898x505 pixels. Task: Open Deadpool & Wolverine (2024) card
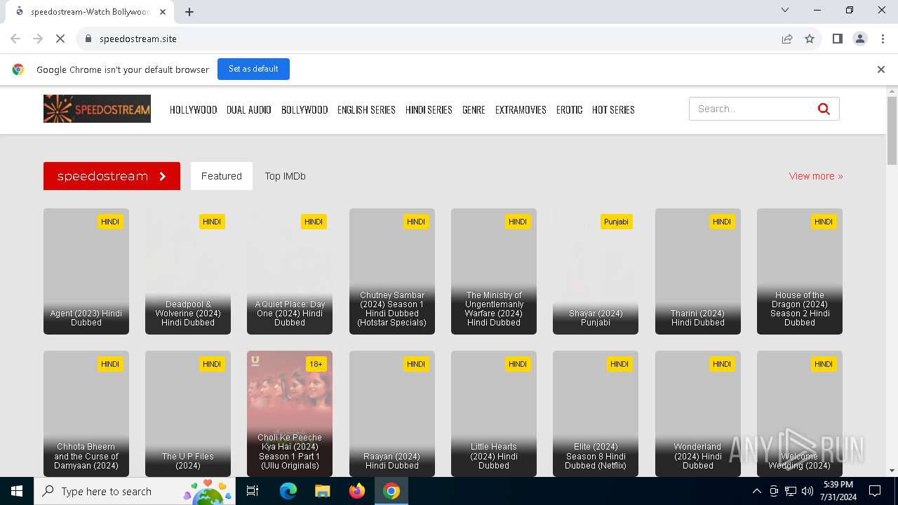[x=188, y=271]
